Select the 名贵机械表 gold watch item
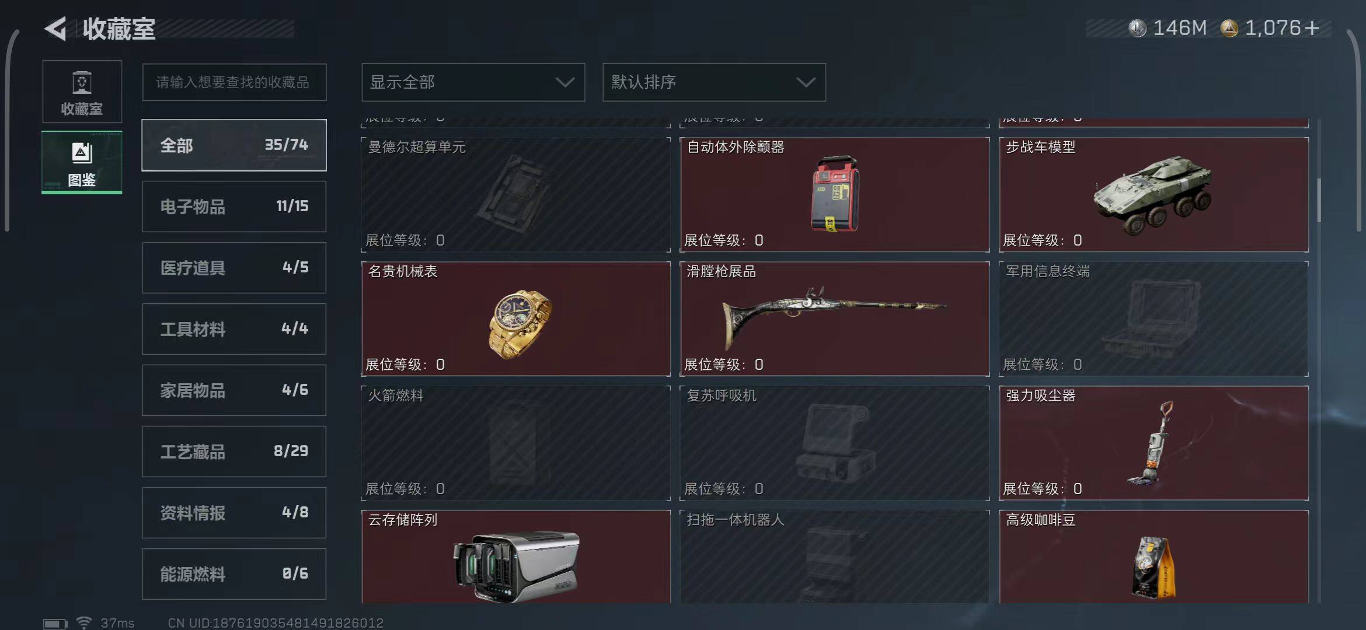Viewport: 1366px width, 630px height. tap(516, 318)
